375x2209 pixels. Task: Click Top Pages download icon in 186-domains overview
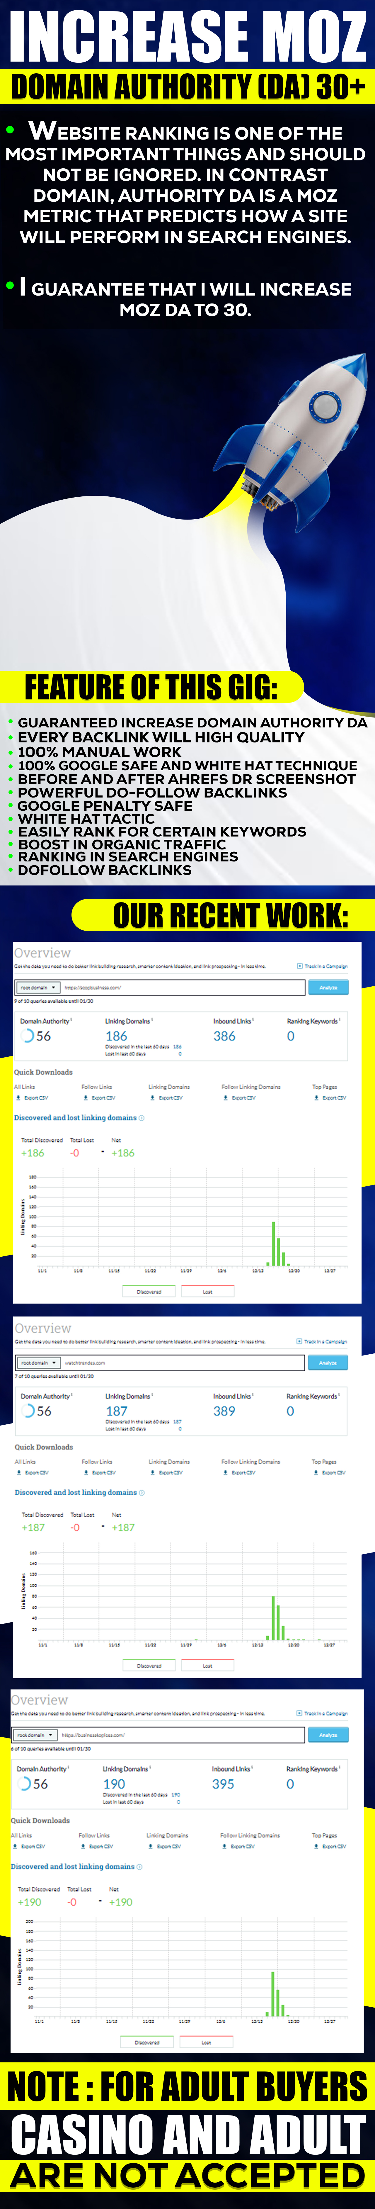(316, 1098)
